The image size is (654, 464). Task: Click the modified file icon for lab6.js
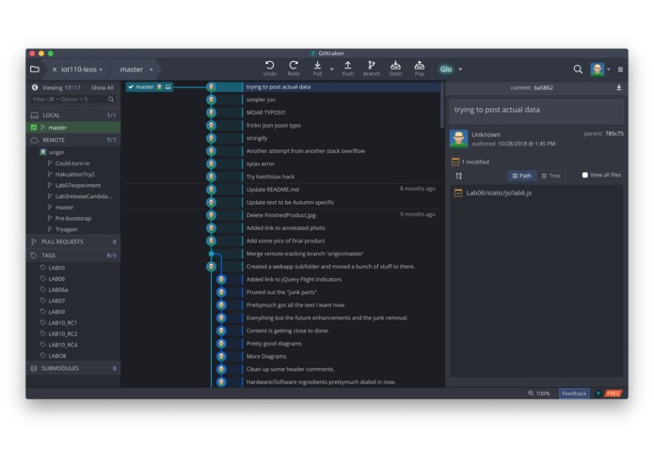pos(458,193)
